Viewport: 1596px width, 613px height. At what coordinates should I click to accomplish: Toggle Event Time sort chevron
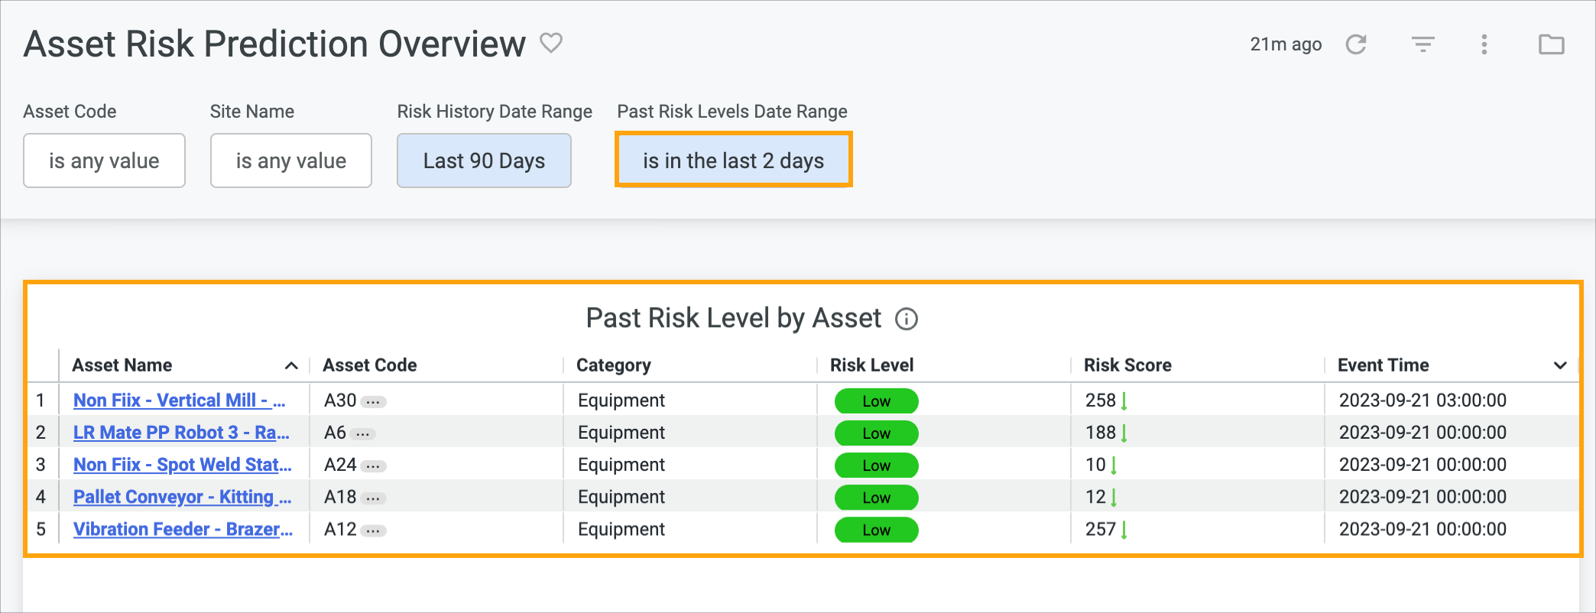point(1560,365)
